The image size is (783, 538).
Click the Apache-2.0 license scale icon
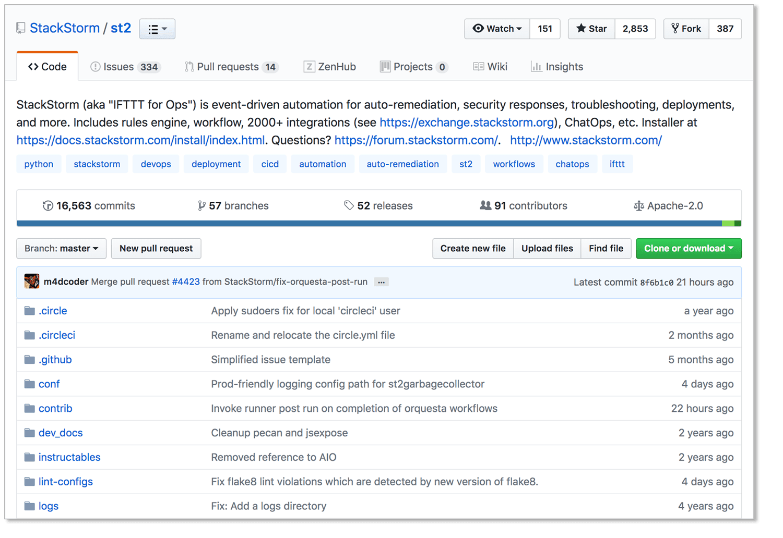pos(638,206)
